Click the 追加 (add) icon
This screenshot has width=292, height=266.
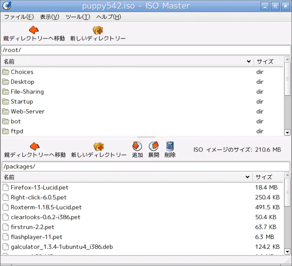137,146
